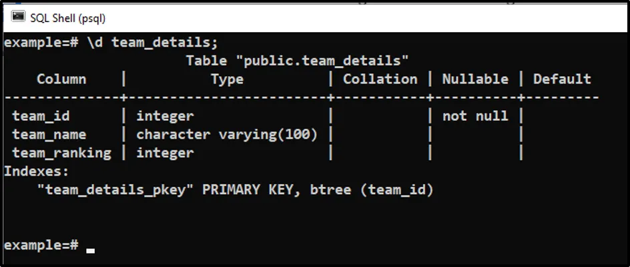
Task: Click the "character varying(100)" type text
Action: 227,134
